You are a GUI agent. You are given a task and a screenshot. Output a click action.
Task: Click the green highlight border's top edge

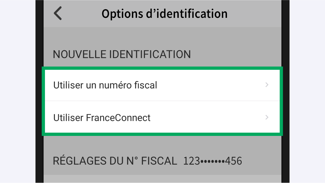point(162,68)
